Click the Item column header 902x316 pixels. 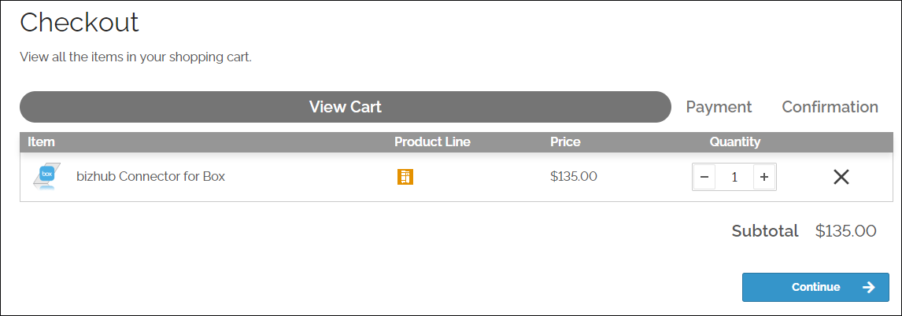41,142
